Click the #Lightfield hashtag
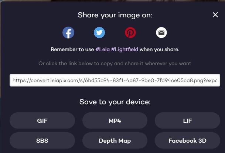 [x=125, y=50]
